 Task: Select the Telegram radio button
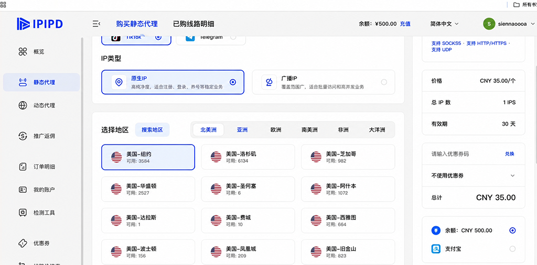click(233, 37)
